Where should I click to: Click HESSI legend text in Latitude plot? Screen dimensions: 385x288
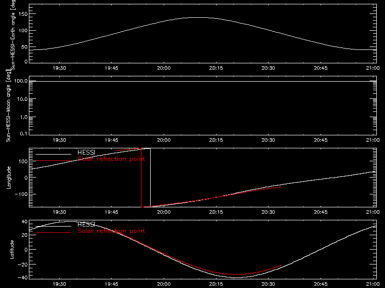tap(86, 224)
